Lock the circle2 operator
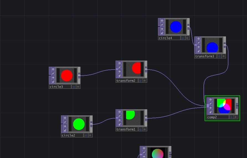Image resolution: width=247 pixels, height=158 pixels. pos(65,130)
